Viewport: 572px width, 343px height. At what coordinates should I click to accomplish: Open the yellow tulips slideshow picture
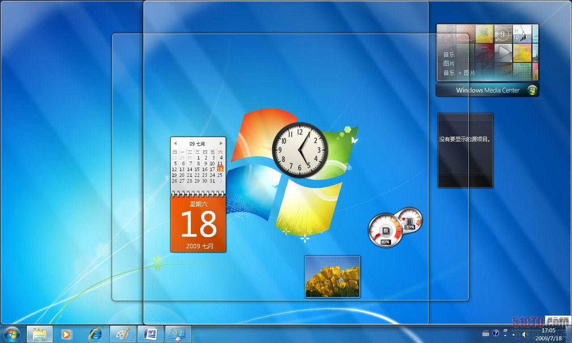[x=332, y=276]
